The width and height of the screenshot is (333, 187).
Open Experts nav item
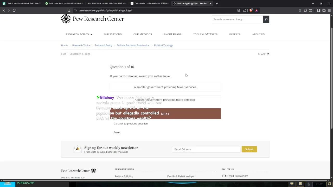pos(235,34)
